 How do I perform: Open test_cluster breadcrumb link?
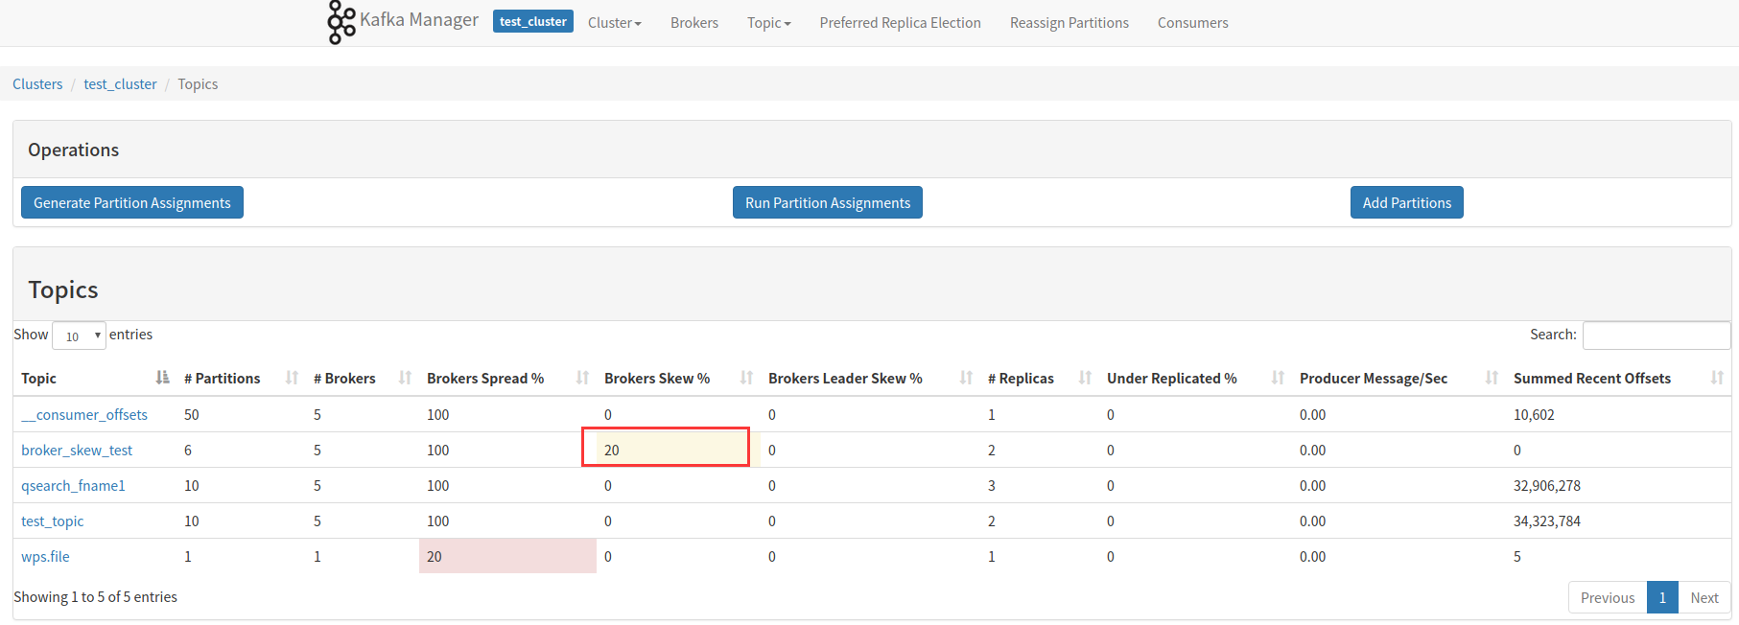tap(120, 83)
